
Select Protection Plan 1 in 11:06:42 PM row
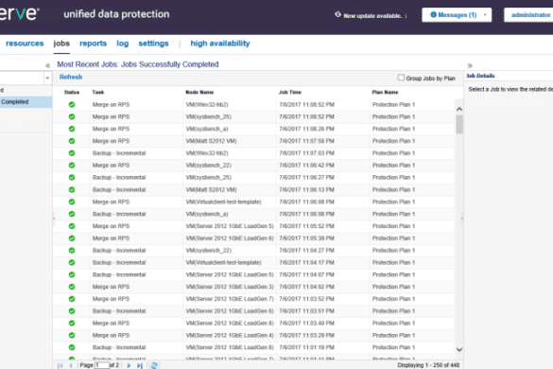tap(393, 166)
